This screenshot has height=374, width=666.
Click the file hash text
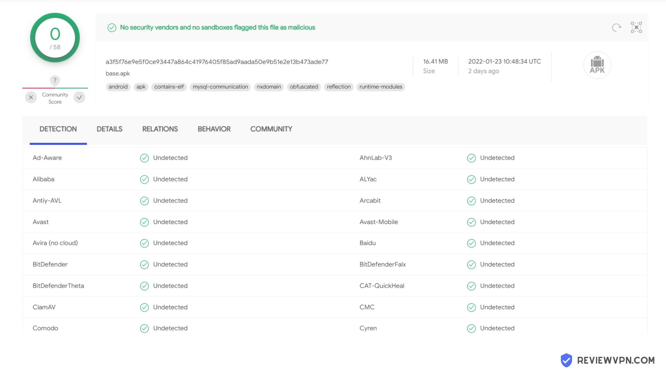217,62
